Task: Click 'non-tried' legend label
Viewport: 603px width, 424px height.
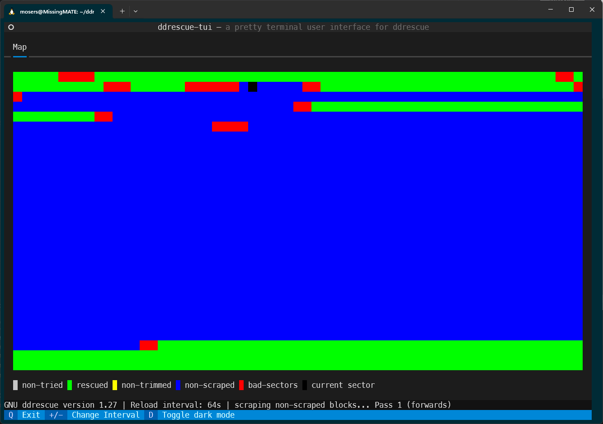Action: pyautogui.click(x=42, y=385)
